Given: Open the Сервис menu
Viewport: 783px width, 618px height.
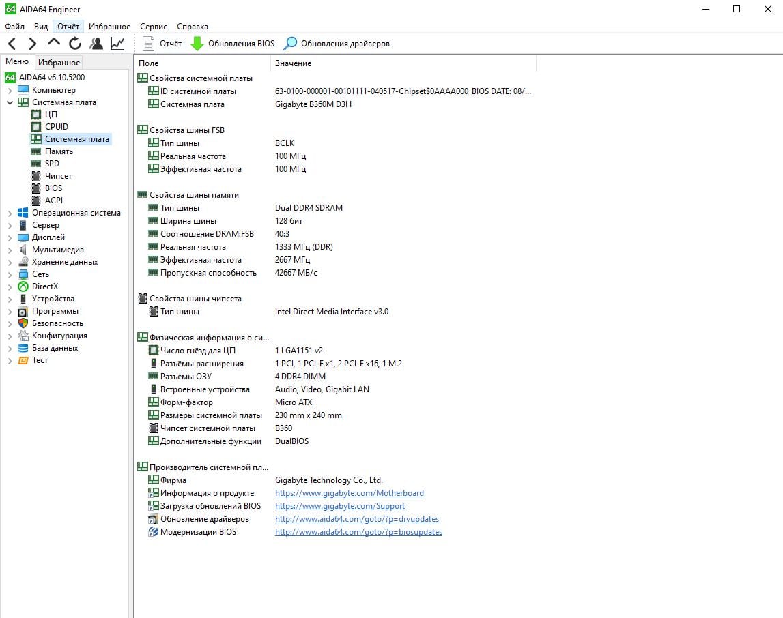Looking at the screenshot, I should 154,27.
